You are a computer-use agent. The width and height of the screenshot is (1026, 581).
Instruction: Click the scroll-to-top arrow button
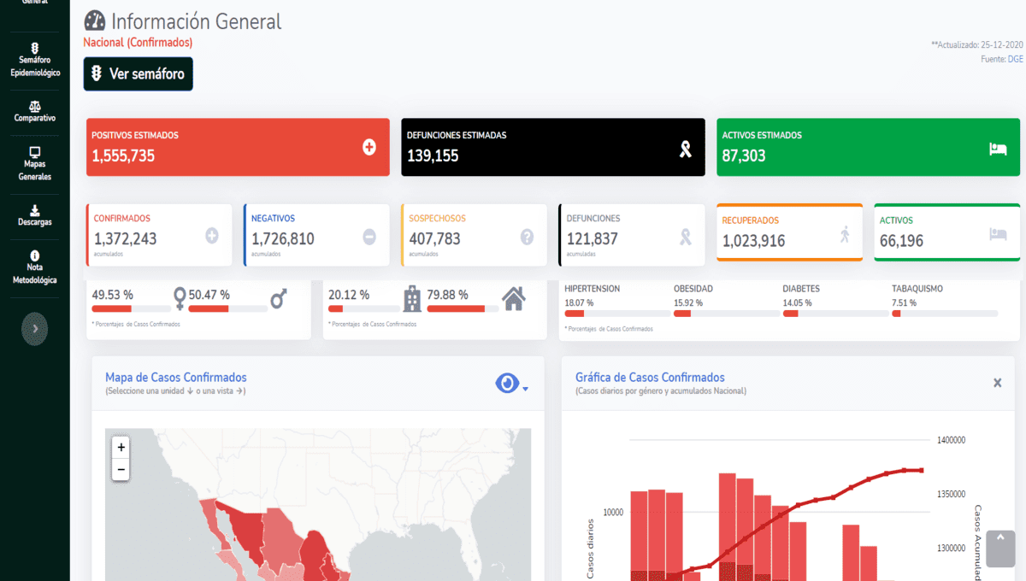[999, 548]
